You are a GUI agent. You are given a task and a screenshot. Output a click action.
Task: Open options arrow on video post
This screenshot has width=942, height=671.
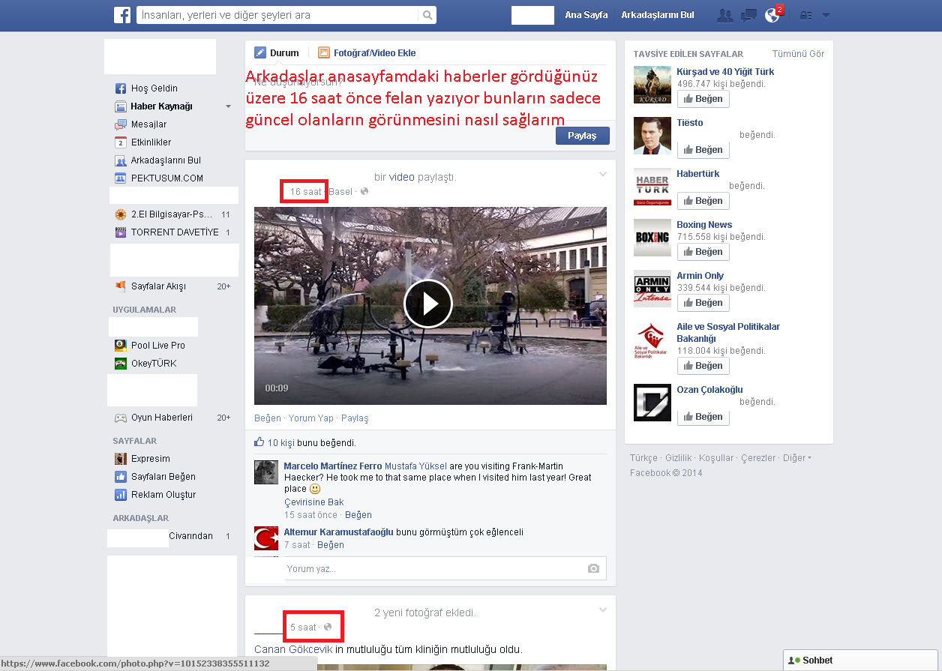point(602,175)
